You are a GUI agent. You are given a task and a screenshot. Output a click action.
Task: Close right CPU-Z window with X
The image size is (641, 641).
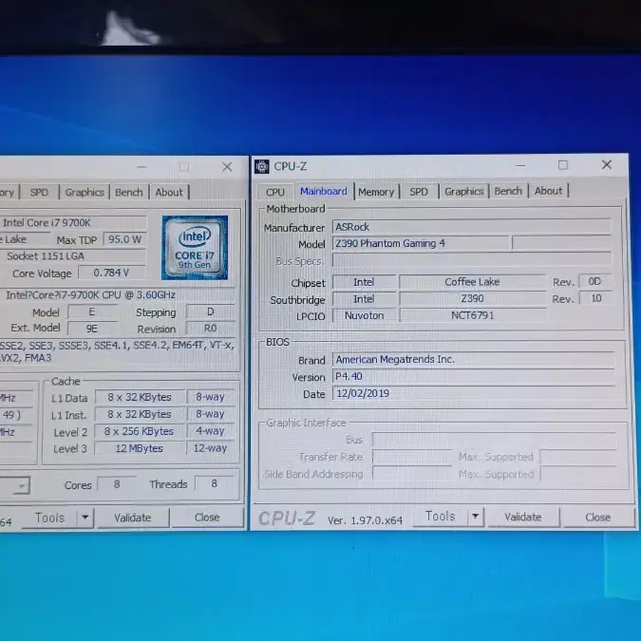click(x=607, y=164)
